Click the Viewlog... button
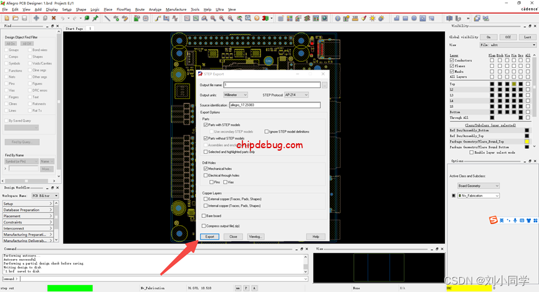The width and height of the screenshot is (539, 292). point(255,237)
